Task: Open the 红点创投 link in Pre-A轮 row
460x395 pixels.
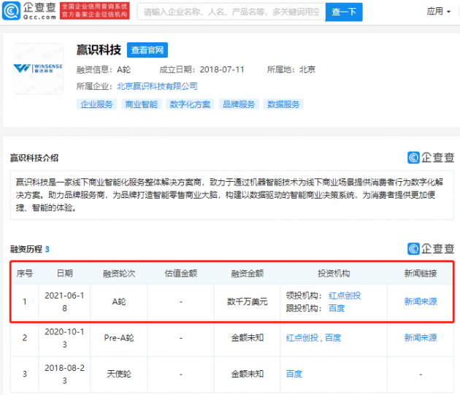Action: (302, 338)
